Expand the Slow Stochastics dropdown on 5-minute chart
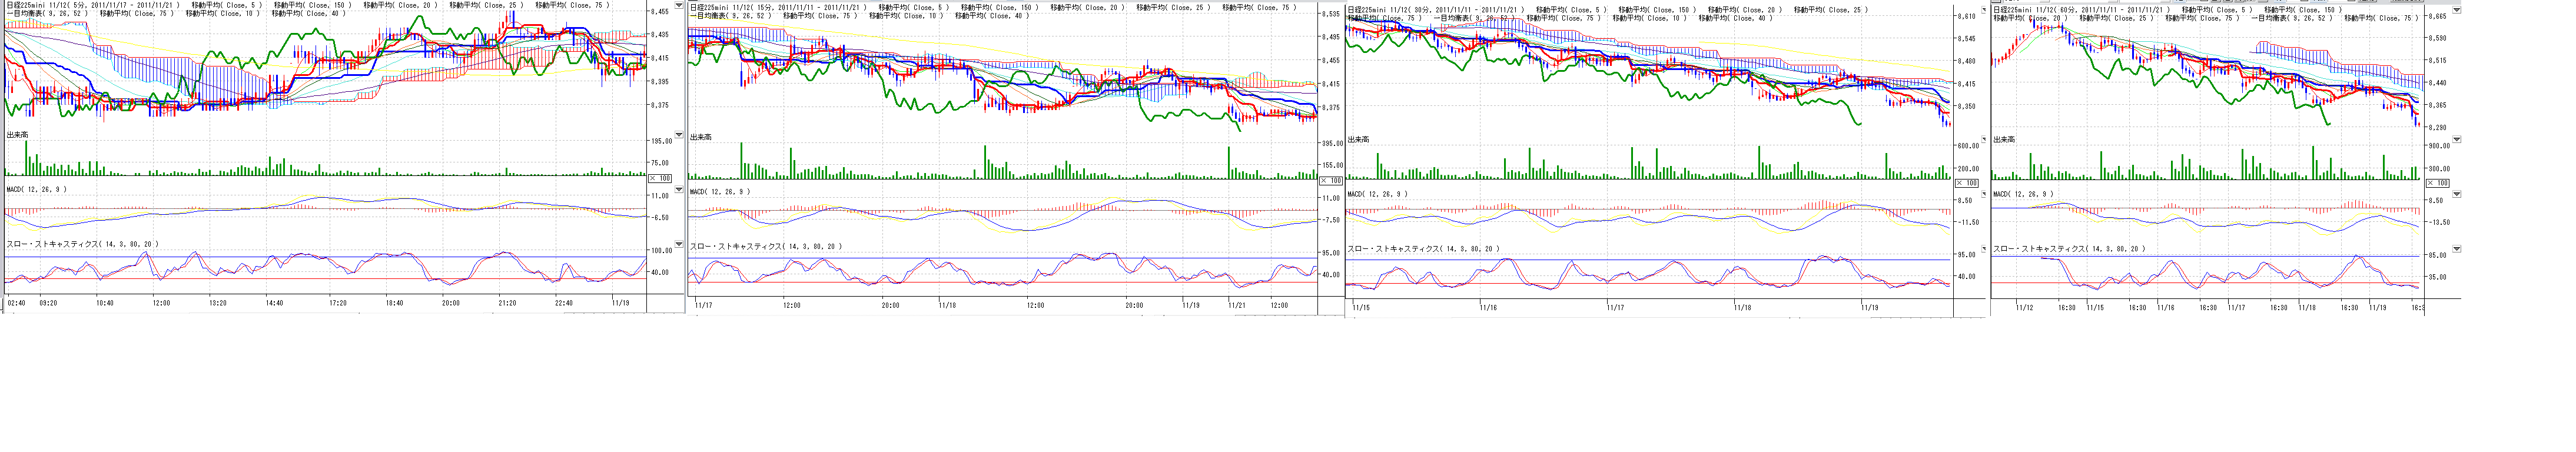 (679, 244)
